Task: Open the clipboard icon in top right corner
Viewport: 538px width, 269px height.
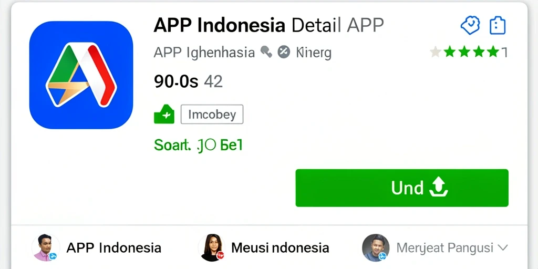Action: point(498,25)
